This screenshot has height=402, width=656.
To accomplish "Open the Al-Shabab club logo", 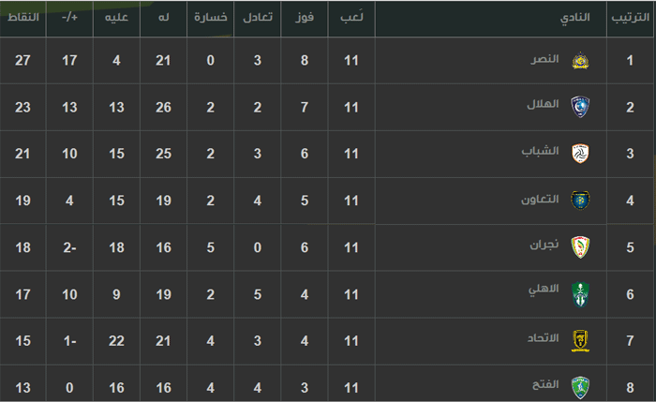I will point(580,154).
